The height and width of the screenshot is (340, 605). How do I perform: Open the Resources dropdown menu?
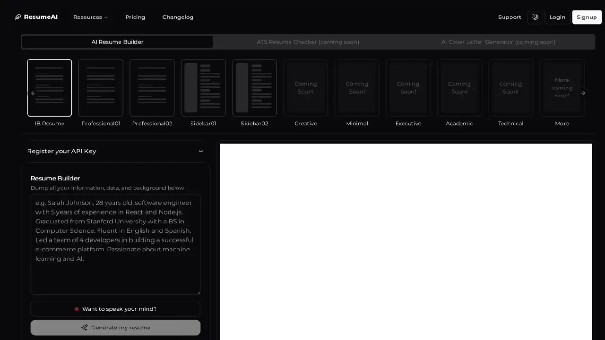90,17
